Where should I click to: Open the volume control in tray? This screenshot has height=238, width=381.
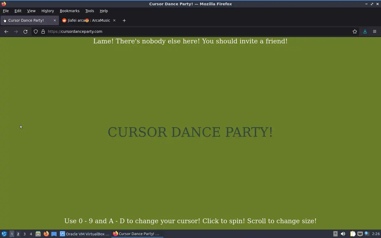343,234
